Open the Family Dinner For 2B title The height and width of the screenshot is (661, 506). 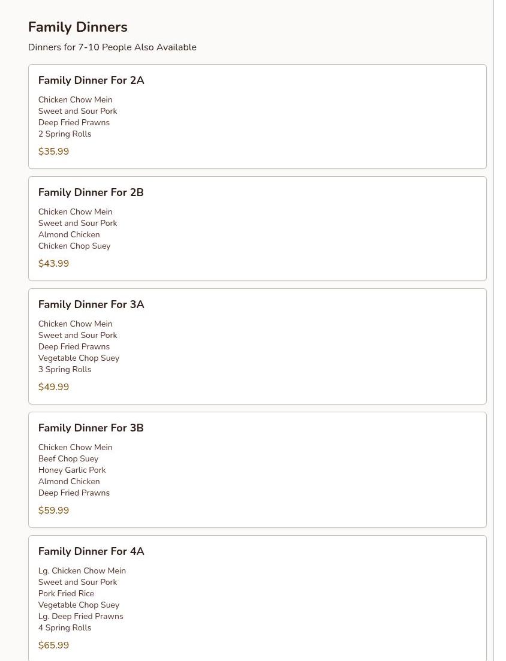pyautogui.click(x=91, y=192)
